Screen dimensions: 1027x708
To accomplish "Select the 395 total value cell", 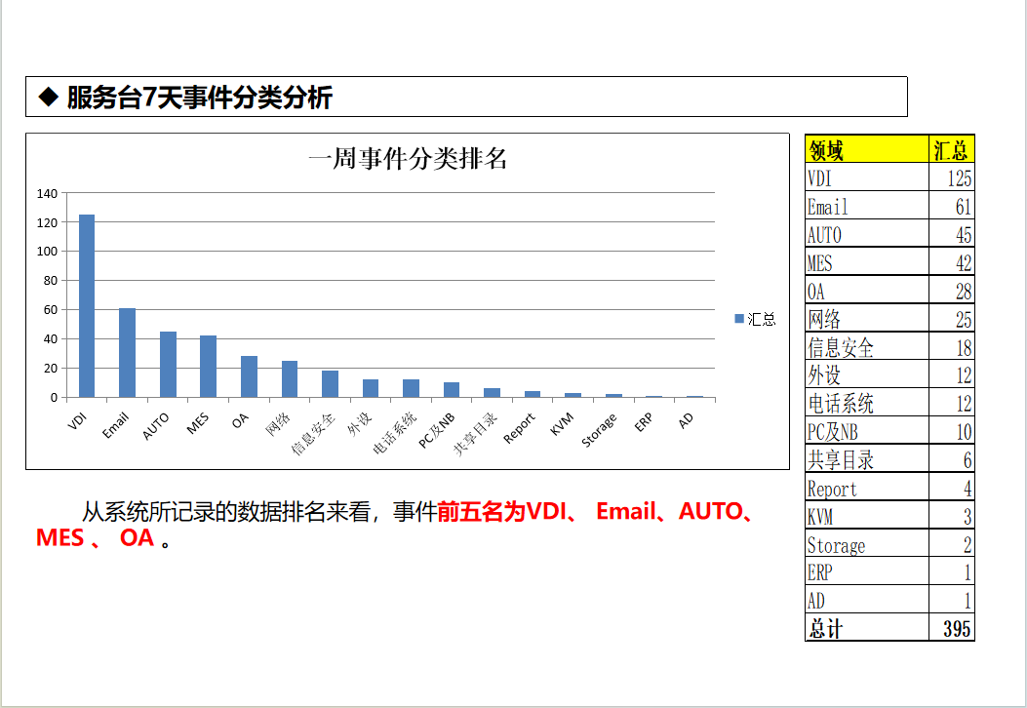I will click(951, 629).
